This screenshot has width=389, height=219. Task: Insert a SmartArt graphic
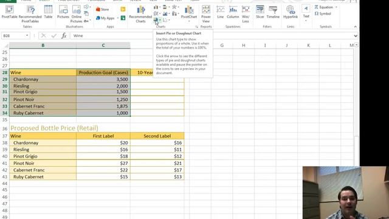tap(86, 13)
